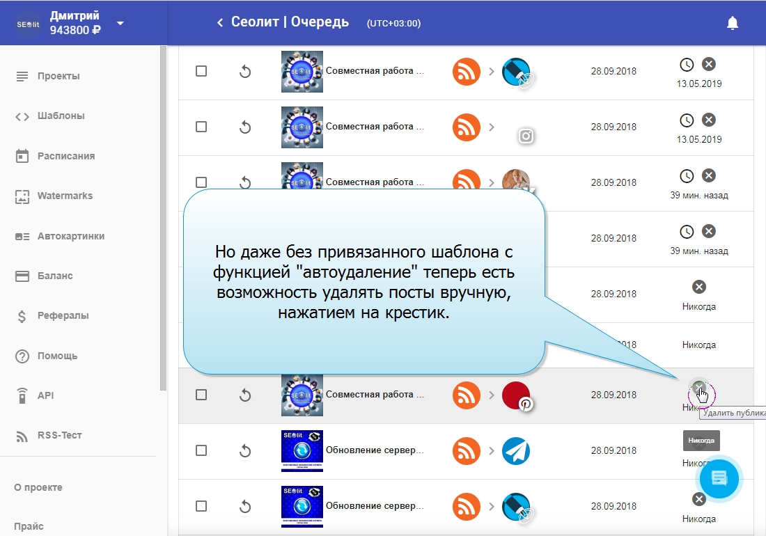Open the О проекте link

click(38, 487)
